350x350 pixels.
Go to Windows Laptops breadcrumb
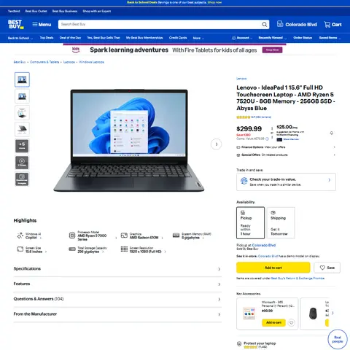(x=91, y=62)
